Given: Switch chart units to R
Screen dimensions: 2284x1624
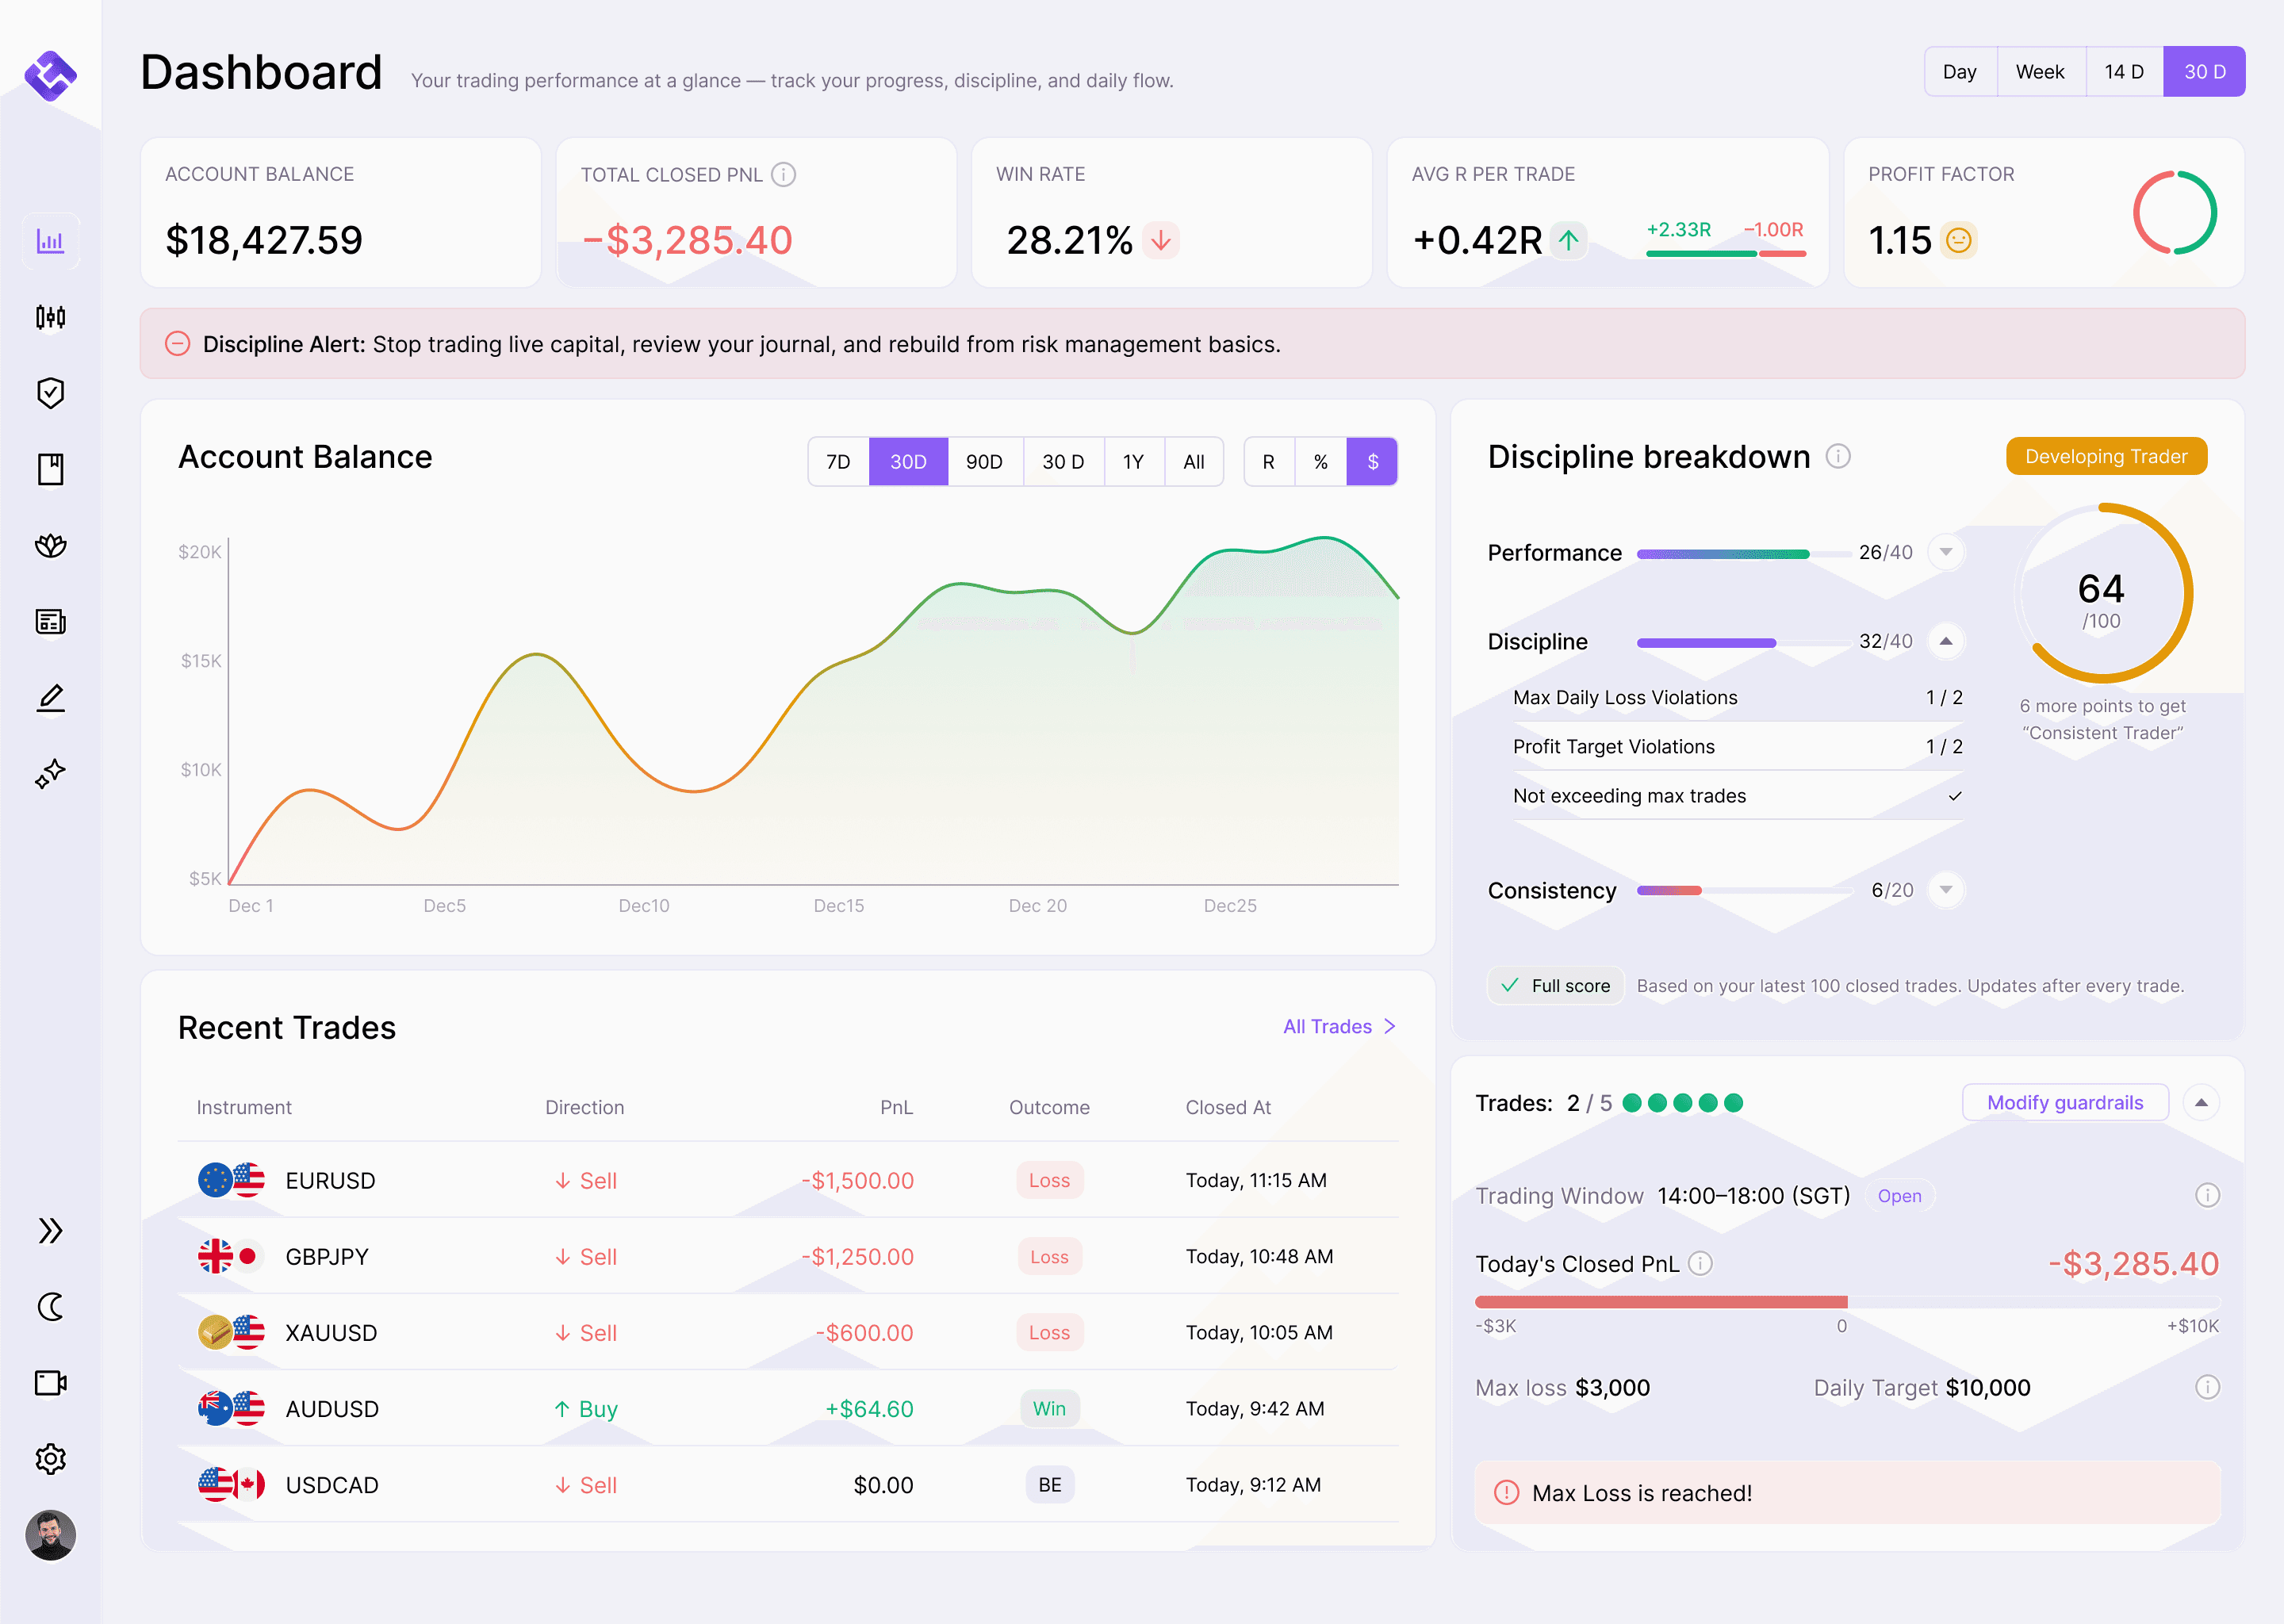Looking at the screenshot, I should pos(1268,462).
